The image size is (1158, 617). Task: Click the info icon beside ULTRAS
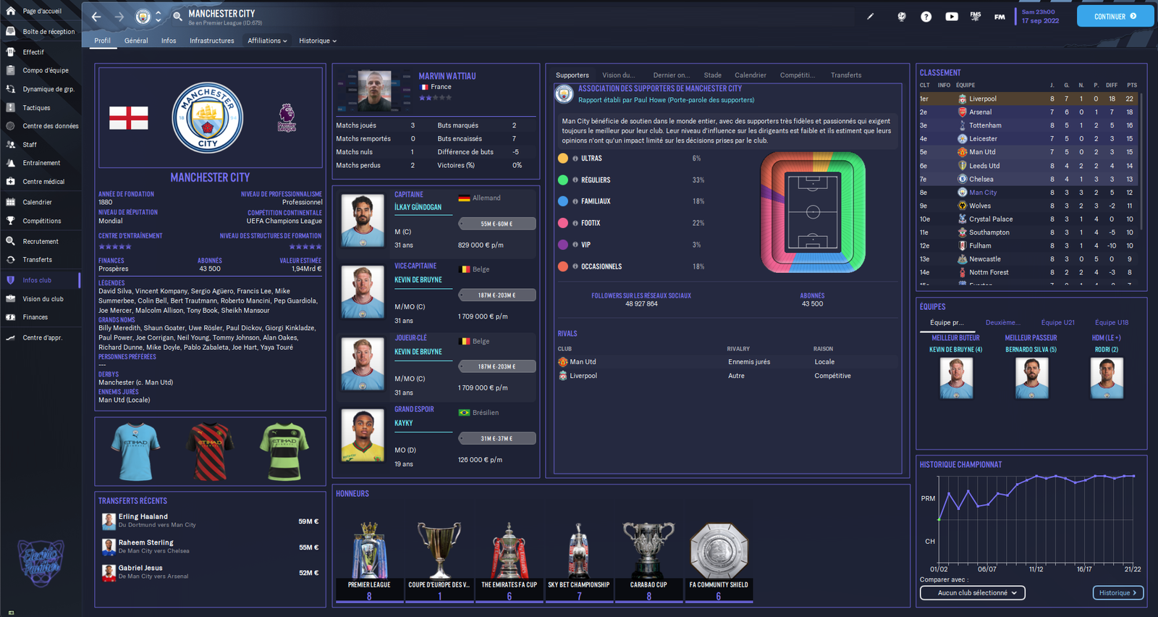tap(575, 159)
